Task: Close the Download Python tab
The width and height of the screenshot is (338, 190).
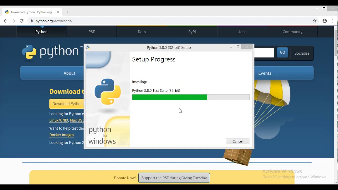Action: [58, 12]
